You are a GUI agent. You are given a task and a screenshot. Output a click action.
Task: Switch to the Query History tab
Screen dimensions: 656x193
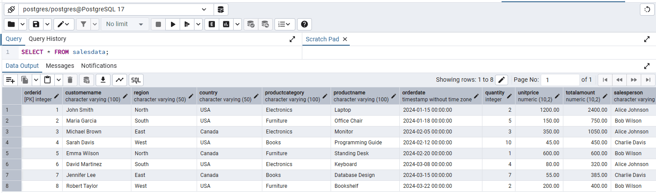47,39
